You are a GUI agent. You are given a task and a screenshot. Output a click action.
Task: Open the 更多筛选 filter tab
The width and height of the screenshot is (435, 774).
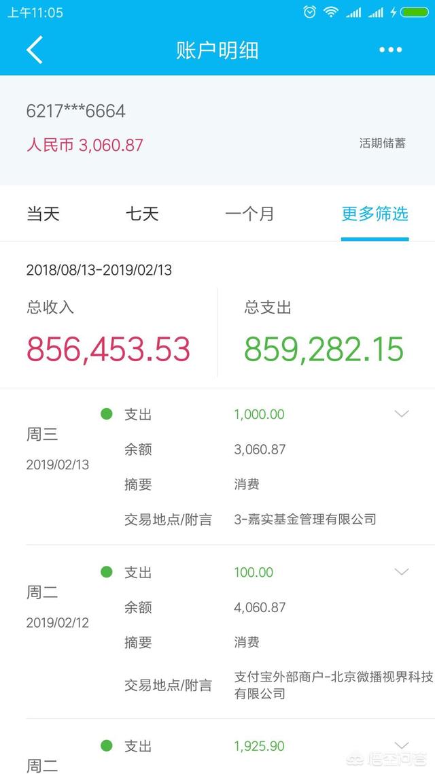click(375, 214)
